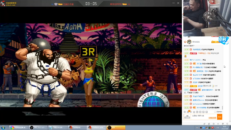Open the mail icon with orange badge
The image size is (231, 130).
pos(188,112)
